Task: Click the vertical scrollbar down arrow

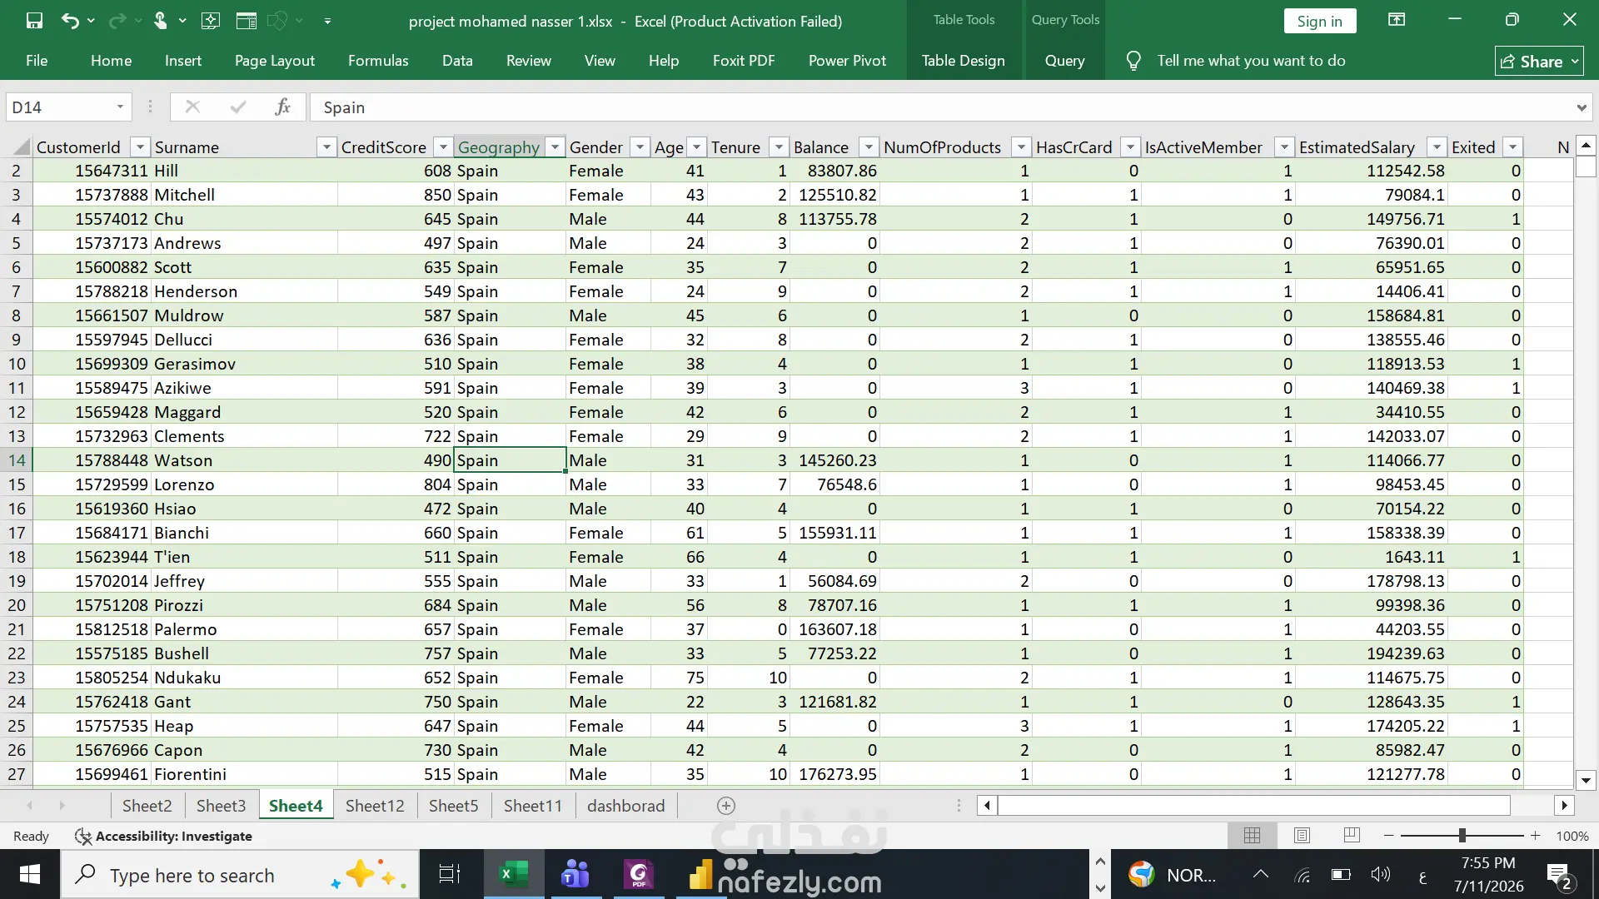Action: (x=1586, y=781)
